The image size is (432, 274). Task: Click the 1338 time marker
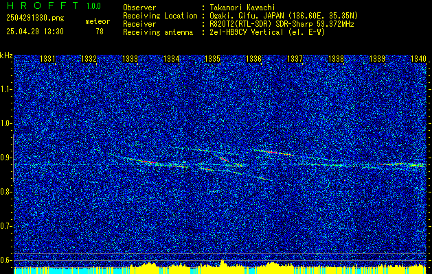click(336, 59)
